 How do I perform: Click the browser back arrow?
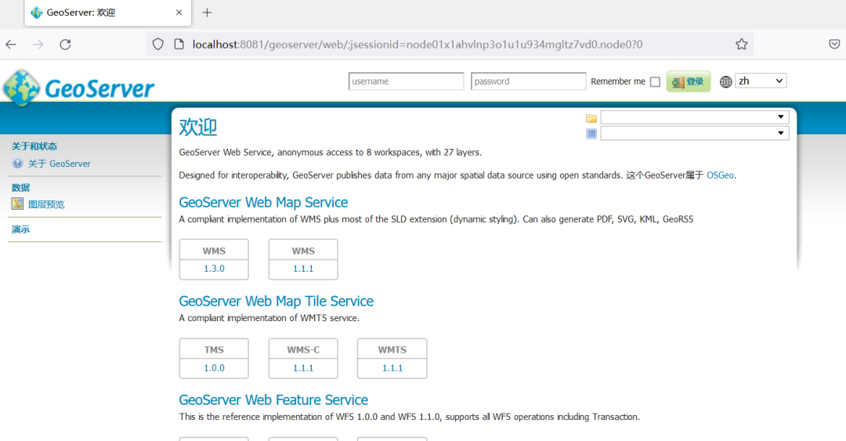pyautogui.click(x=11, y=45)
